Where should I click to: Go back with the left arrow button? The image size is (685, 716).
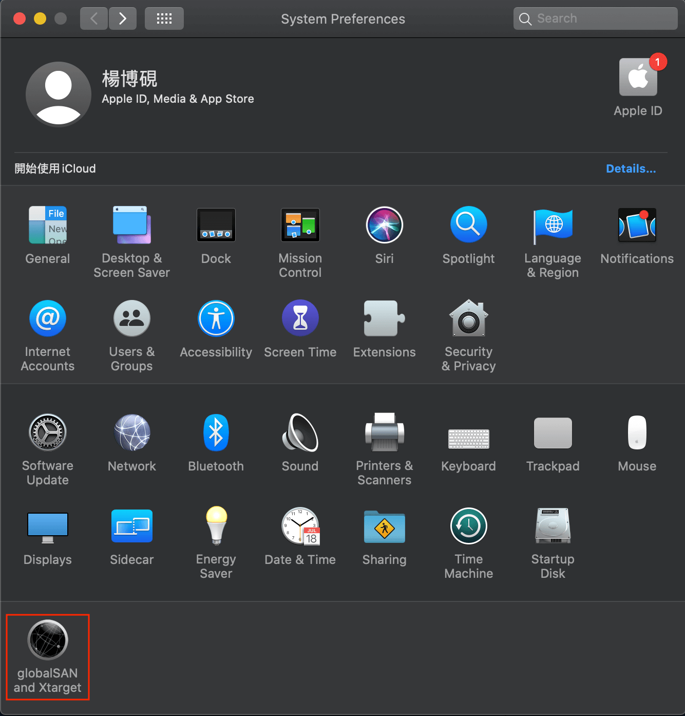click(94, 18)
